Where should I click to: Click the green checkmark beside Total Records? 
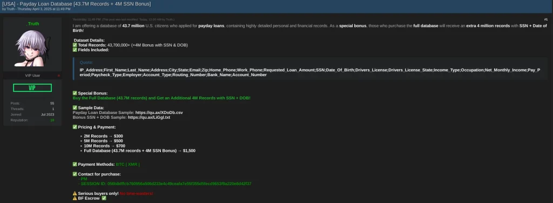click(75, 45)
